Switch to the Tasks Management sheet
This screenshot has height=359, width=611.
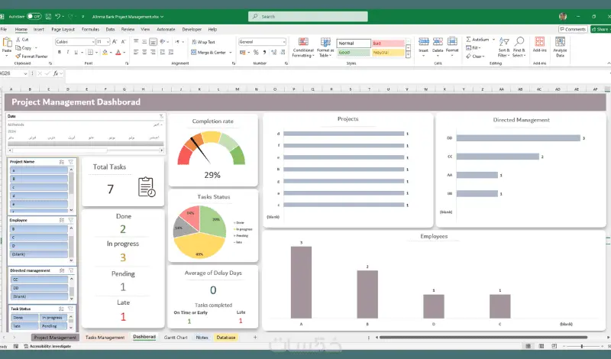pyautogui.click(x=105, y=337)
